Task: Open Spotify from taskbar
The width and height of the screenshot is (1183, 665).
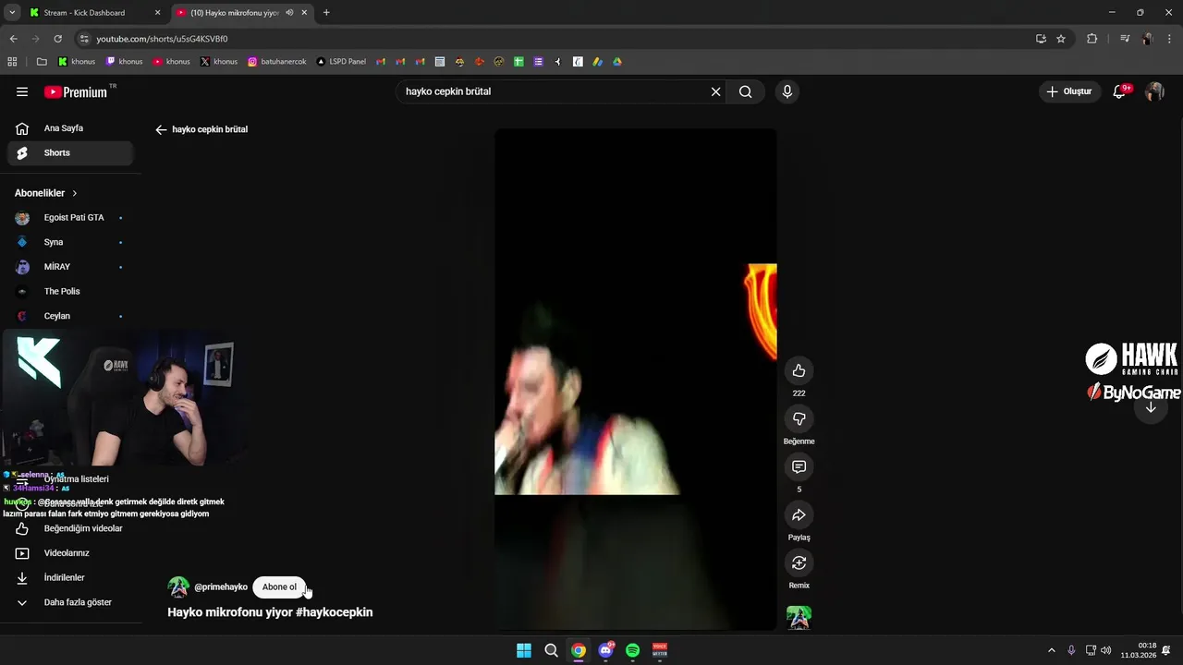Action: 633,650
